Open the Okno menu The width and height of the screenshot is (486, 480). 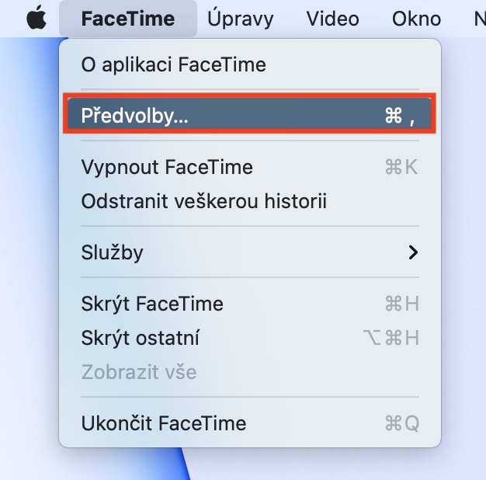pos(417,19)
